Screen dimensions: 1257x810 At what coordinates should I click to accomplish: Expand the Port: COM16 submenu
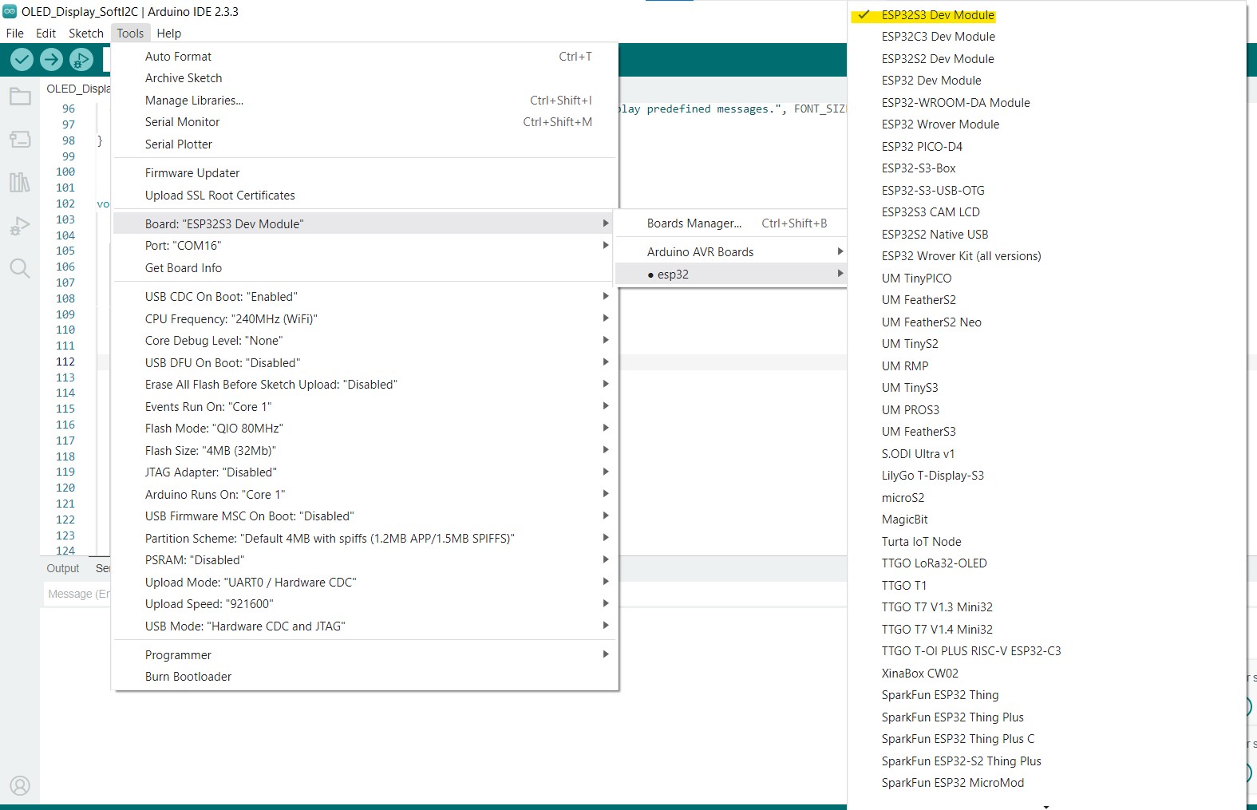pos(364,246)
